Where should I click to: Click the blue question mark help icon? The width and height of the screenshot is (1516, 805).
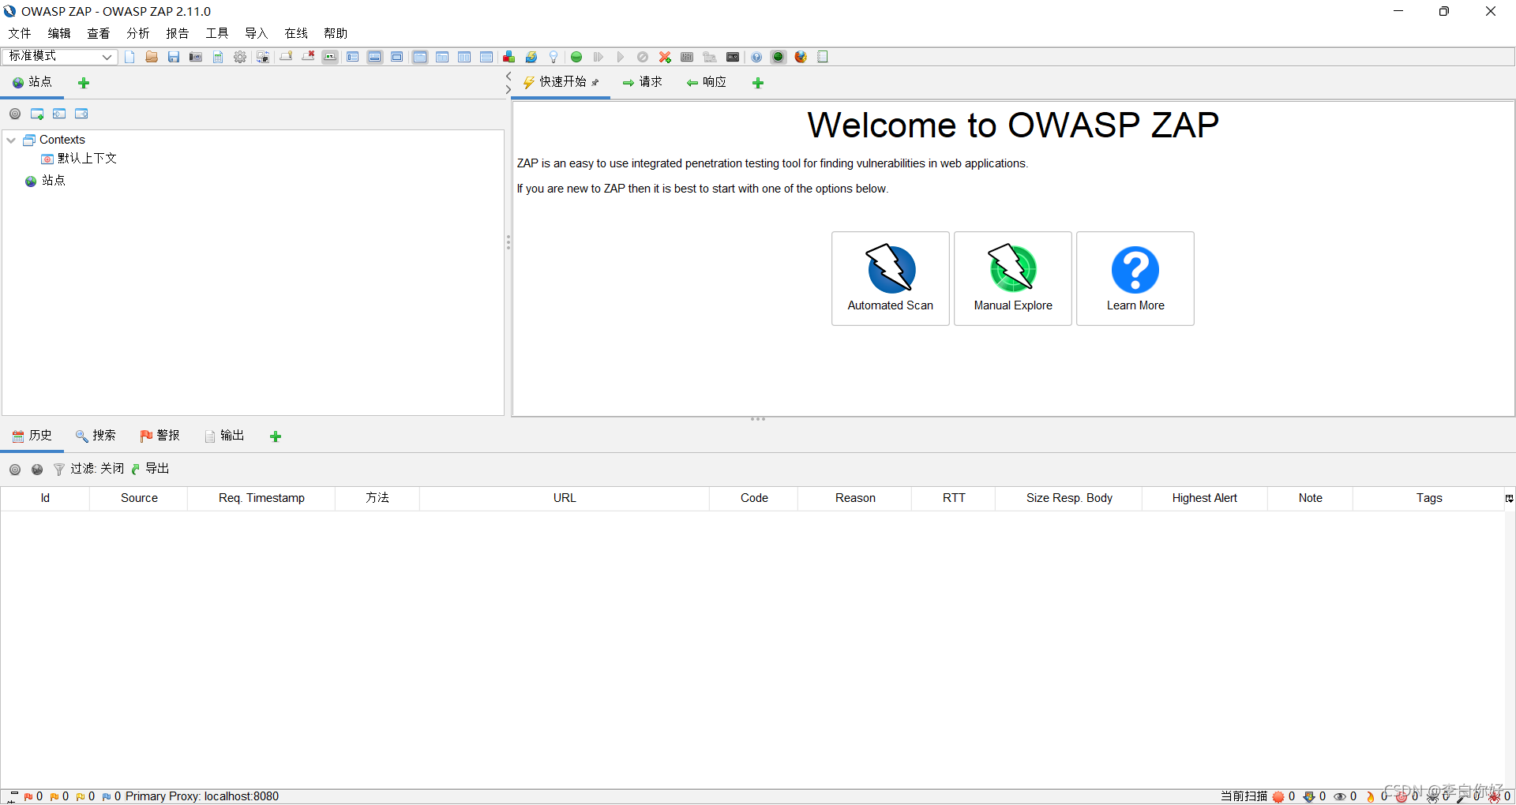coord(756,57)
